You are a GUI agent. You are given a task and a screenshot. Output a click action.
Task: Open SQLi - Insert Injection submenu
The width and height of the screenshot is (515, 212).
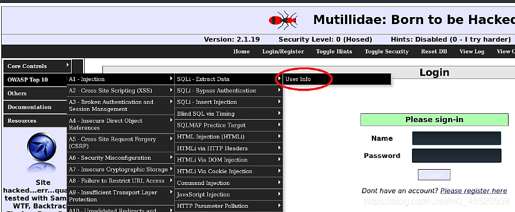(229, 102)
